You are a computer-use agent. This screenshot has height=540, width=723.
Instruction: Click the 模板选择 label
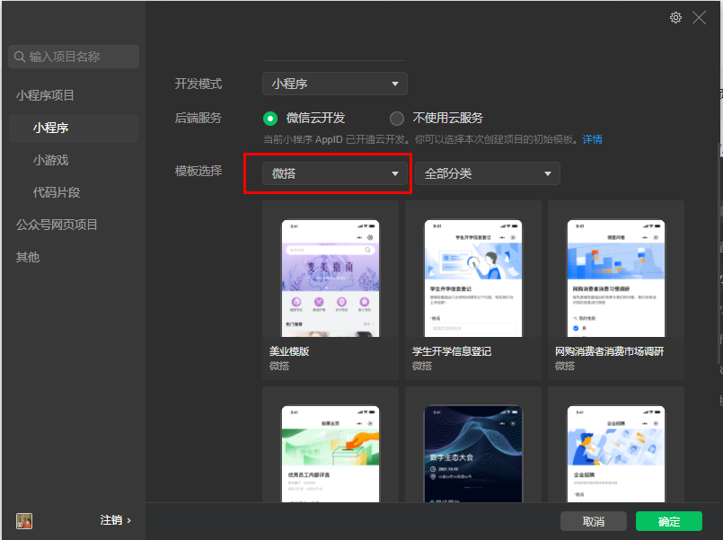pyautogui.click(x=198, y=171)
